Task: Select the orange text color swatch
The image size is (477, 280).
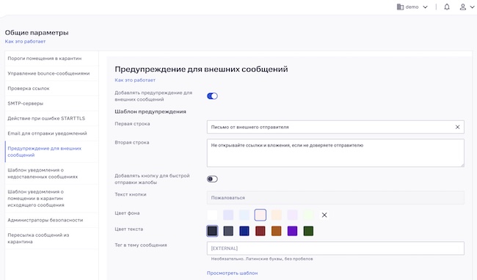Action: [276, 231]
